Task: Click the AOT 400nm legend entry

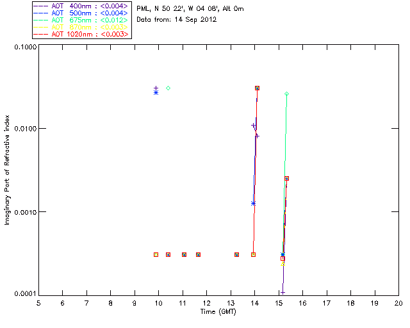Action: click(81, 6)
